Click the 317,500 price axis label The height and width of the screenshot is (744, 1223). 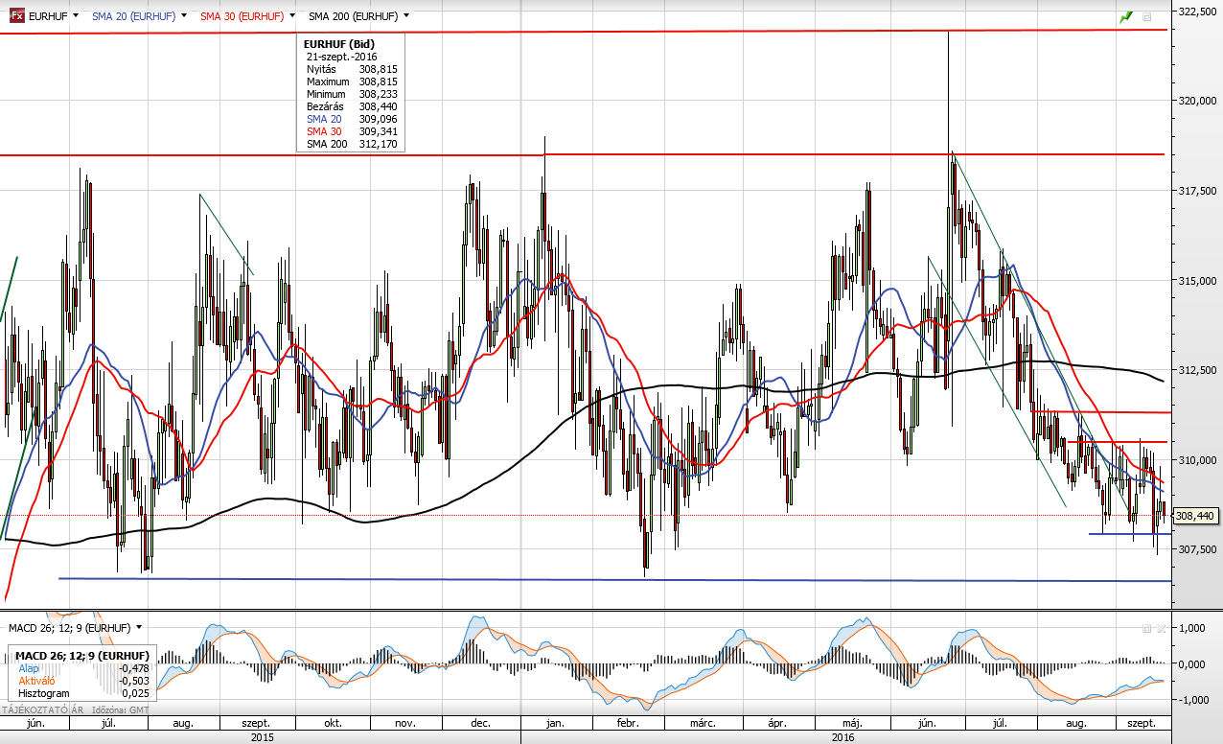[x=1197, y=191]
